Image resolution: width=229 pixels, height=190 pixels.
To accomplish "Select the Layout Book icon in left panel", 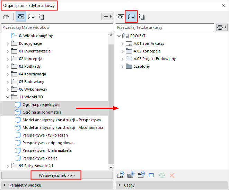I will pos(31,17).
